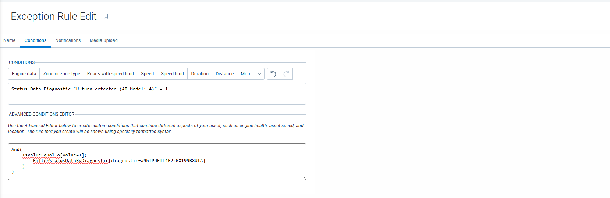This screenshot has height=198, width=610.
Task: Redo the condition change
Action: [x=286, y=74]
